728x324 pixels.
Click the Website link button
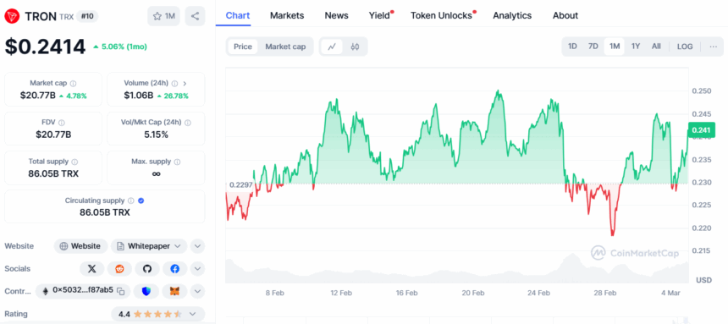coord(80,246)
